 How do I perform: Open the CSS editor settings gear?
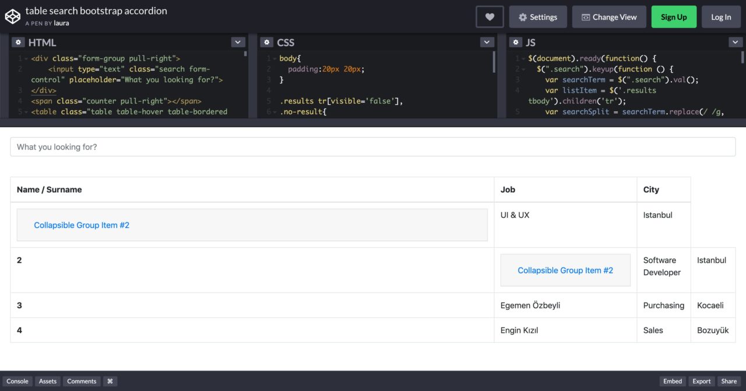coord(267,43)
